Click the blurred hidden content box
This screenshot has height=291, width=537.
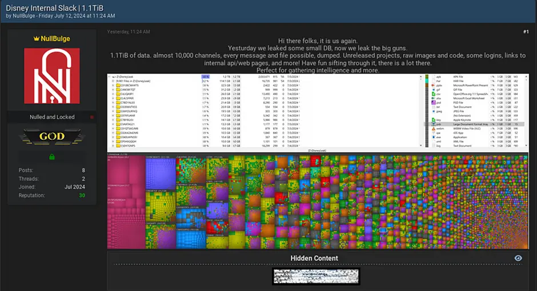pyautogui.click(x=316, y=276)
